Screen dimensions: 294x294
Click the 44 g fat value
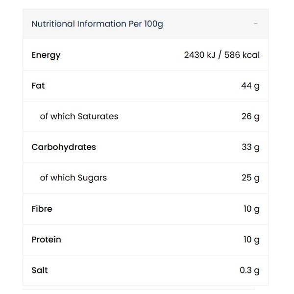tap(250, 86)
